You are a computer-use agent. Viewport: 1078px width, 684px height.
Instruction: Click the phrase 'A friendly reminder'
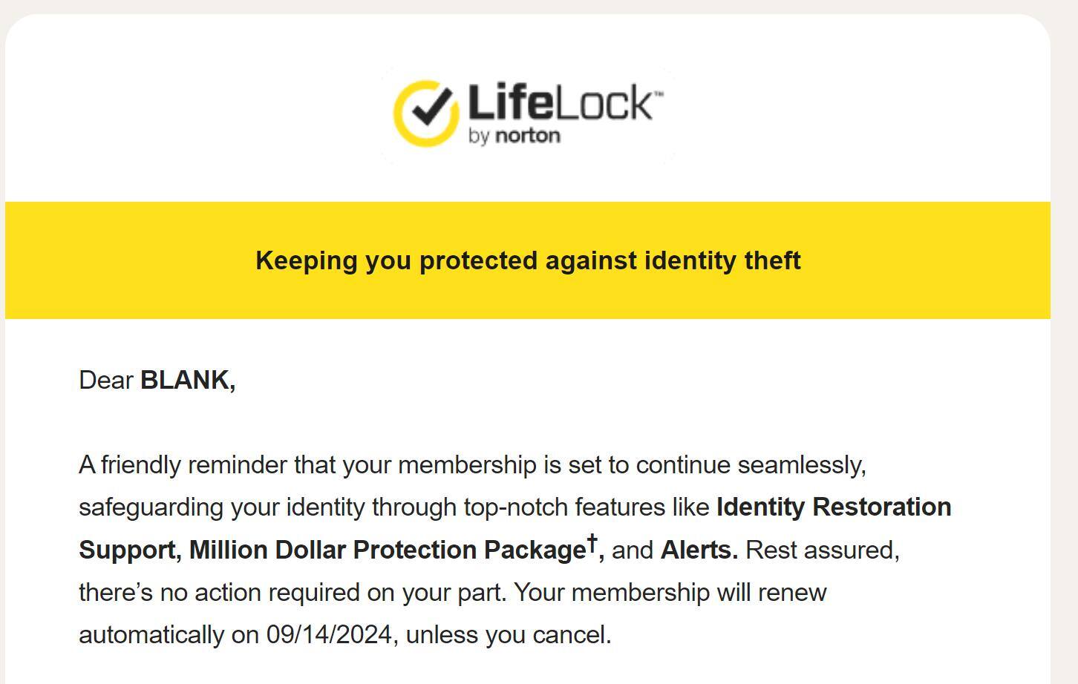(x=183, y=464)
